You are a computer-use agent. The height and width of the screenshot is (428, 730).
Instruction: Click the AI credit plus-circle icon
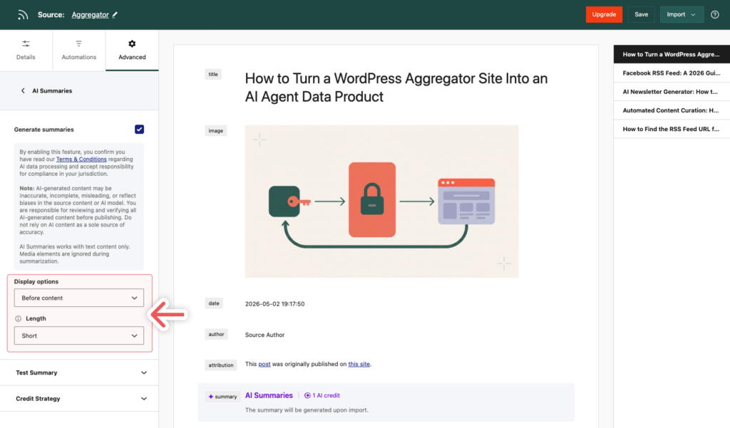307,395
